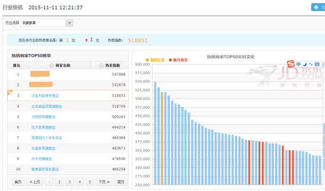The width and height of the screenshot is (325, 191).
Task: Click the red 飙升商家 legend swatch
Action: (170, 60)
